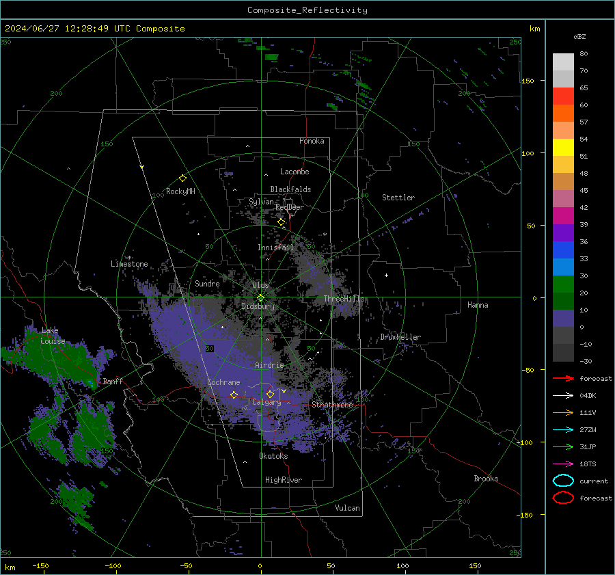
Task: Click the Limestone label
Action: point(129,264)
